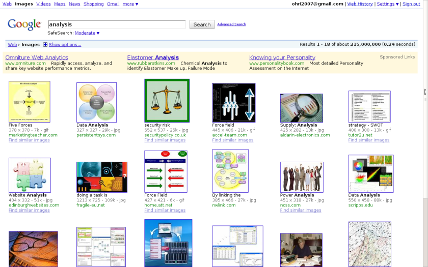Click Find similar images under Data Analysis scripps.edu
The image size is (428, 267).
pyautogui.click(x=369, y=210)
